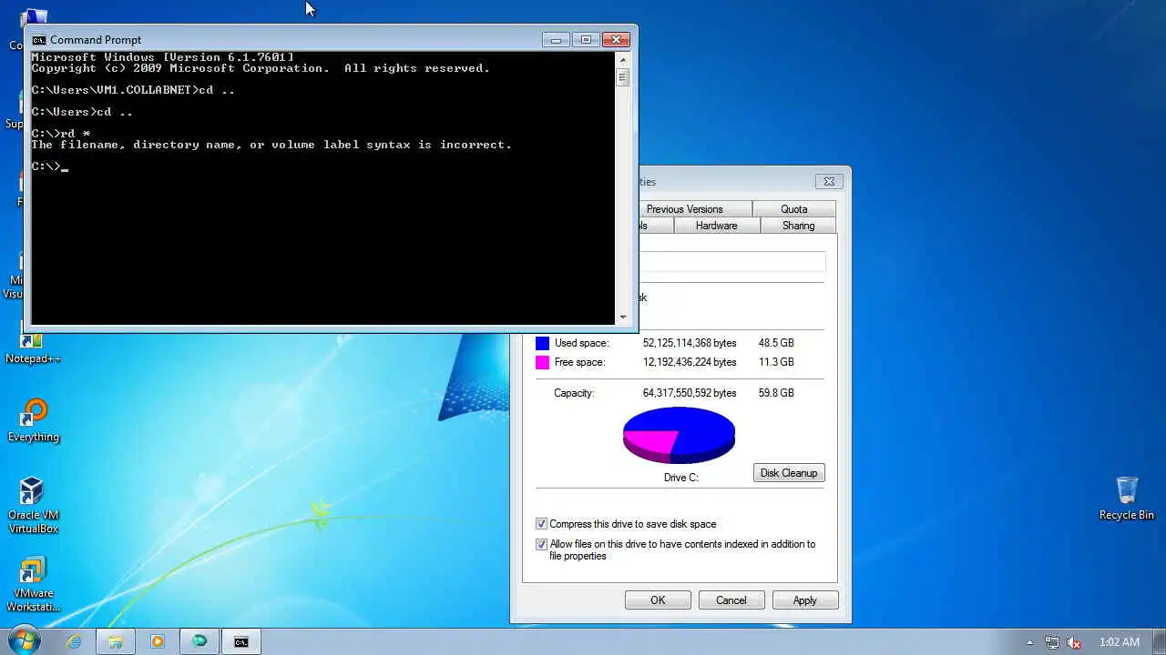The image size is (1166, 655).
Task: Switch to the Quota tab
Action: pos(793,209)
